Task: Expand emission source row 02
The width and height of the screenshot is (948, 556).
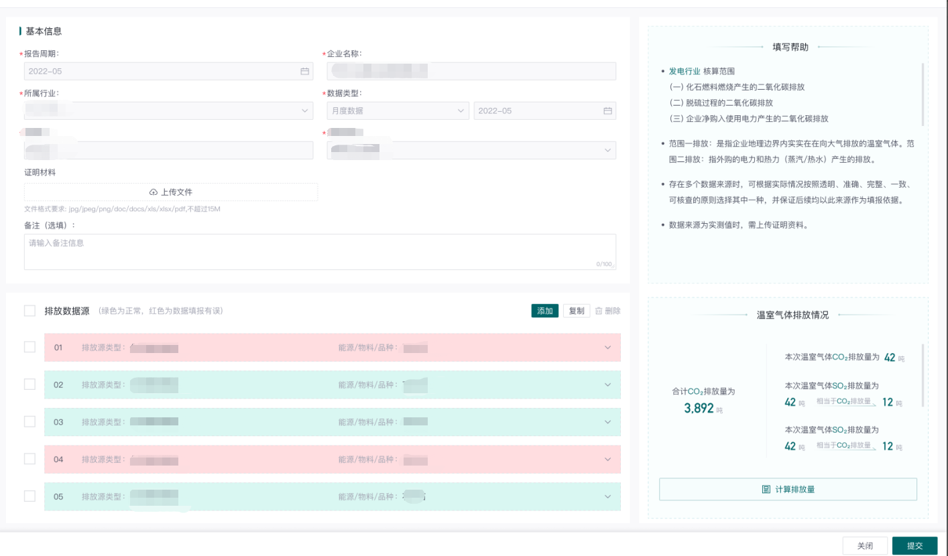Action: pyautogui.click(x=607, y=385)
